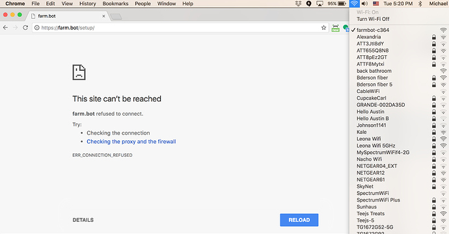This screenshot has height=234, width=449.
Task: Click the sad page error icon
Action: (x=79, y=72)
